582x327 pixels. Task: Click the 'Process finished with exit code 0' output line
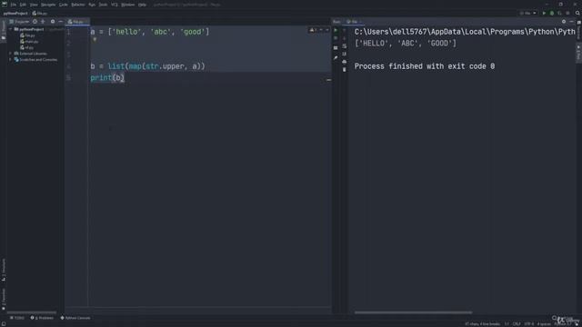425,66
